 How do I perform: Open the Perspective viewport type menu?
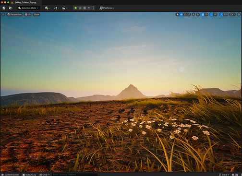(14, 14)
